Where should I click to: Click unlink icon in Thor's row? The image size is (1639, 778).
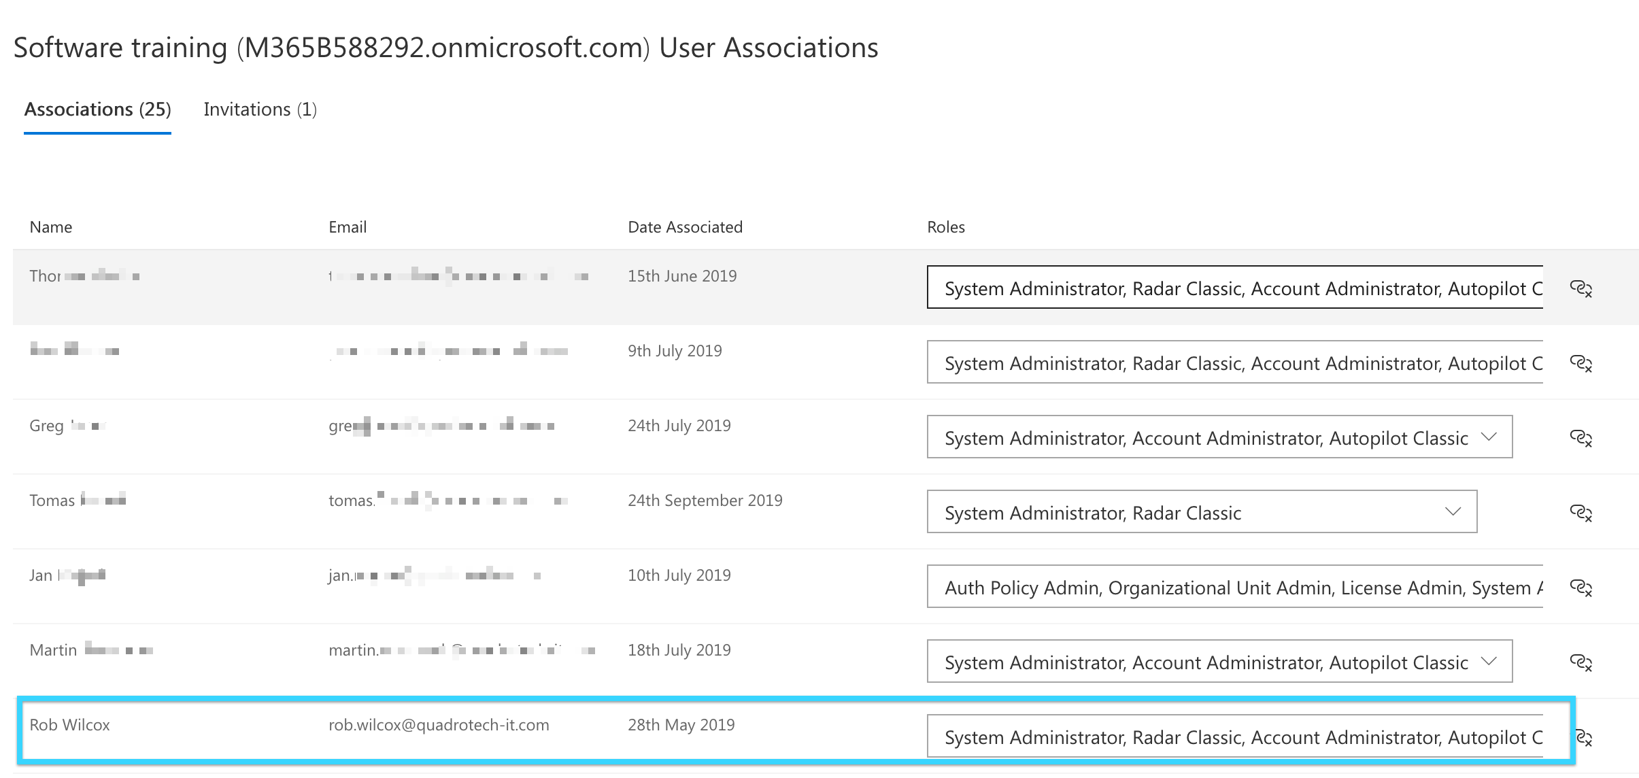point(1581,288)
